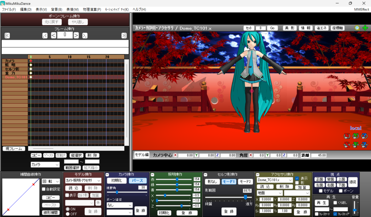
Task: Click the モード2 shadow mode button
Action: tap(245, 182)
